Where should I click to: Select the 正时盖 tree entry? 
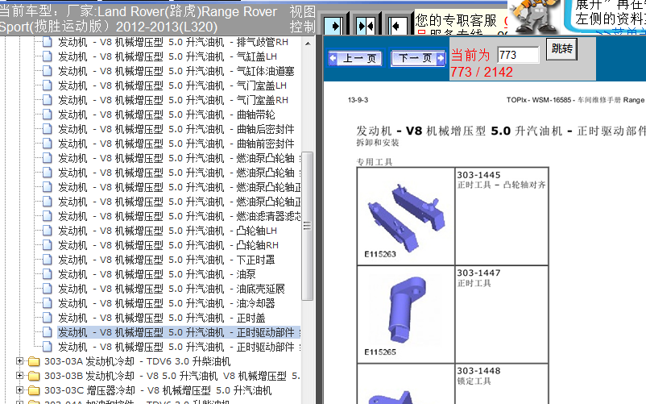[161, 318]
